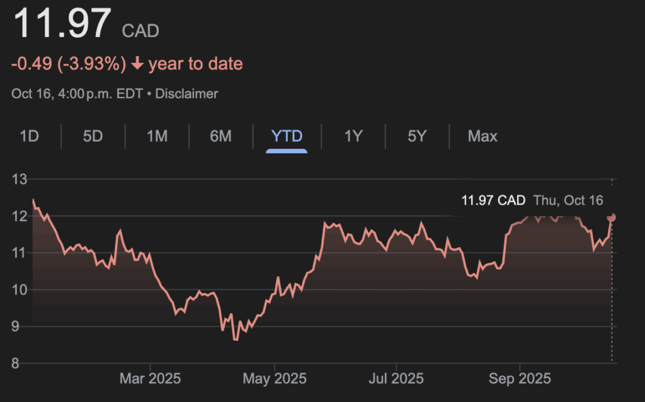Switch to the 1D range tab
This screenshot has height=402, width=645.
tap(30, 136)
